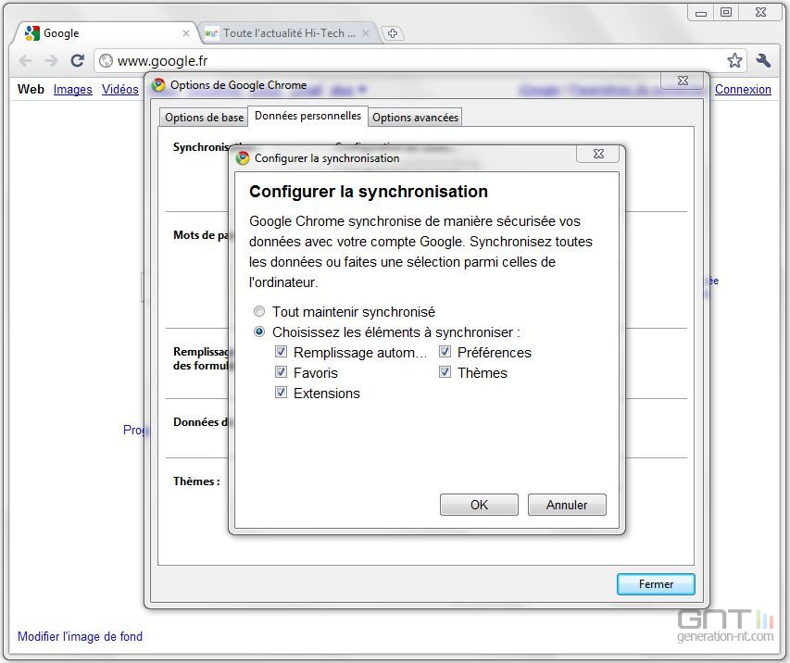Switch to the Google browser tab
The width and height of the screenshot is (790, 663).
[105, 33]
